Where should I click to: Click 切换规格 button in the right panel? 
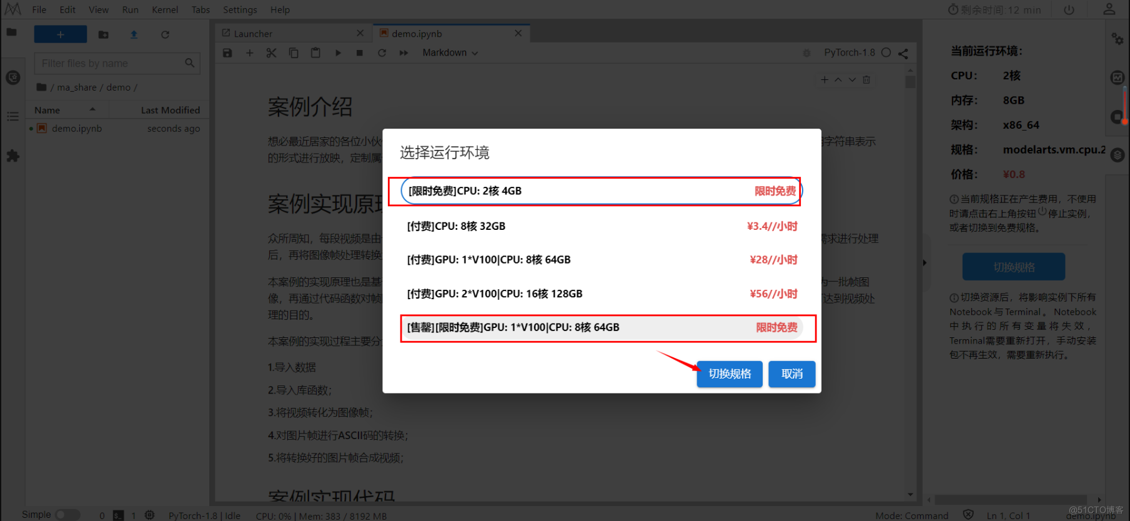pyautogui.click(x=1013, y=267)
